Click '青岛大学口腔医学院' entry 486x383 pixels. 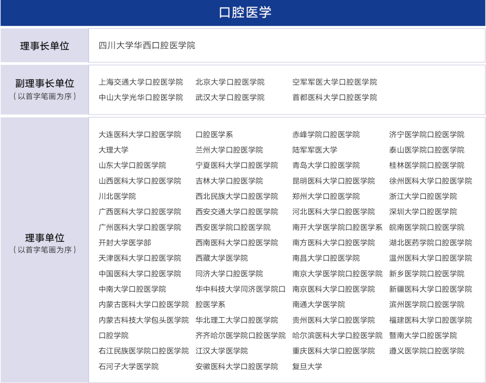(326, 165)
